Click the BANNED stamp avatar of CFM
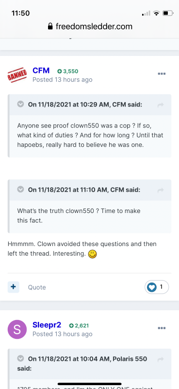This screenshot has height=389, width=179. pos(17,75)
